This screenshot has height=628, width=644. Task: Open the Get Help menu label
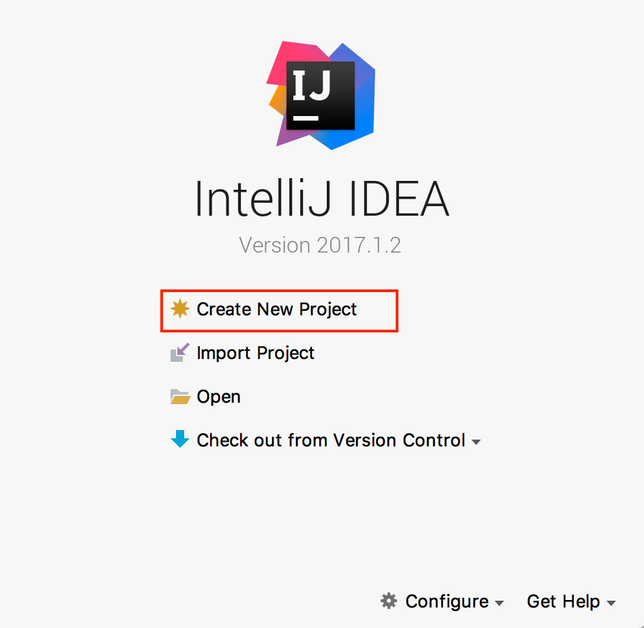[563, 601]
